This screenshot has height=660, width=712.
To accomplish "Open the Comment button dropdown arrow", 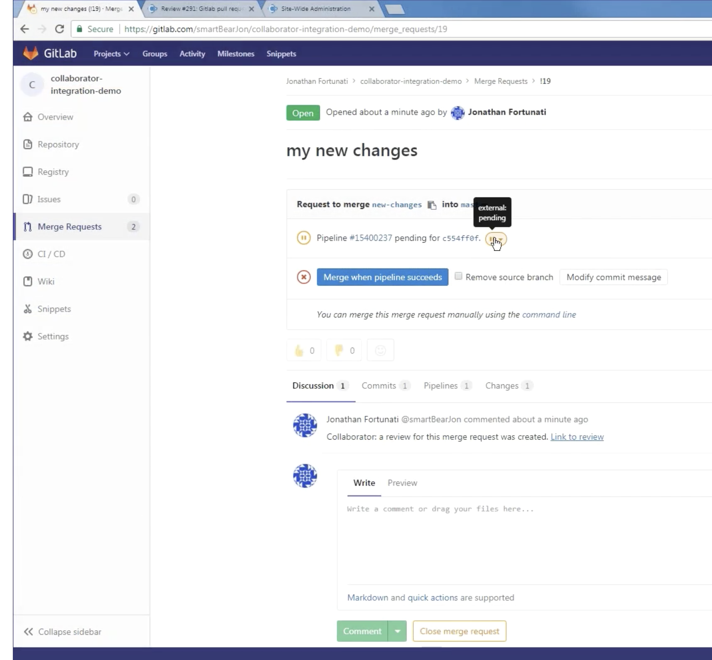I will (x=397, y=631).
